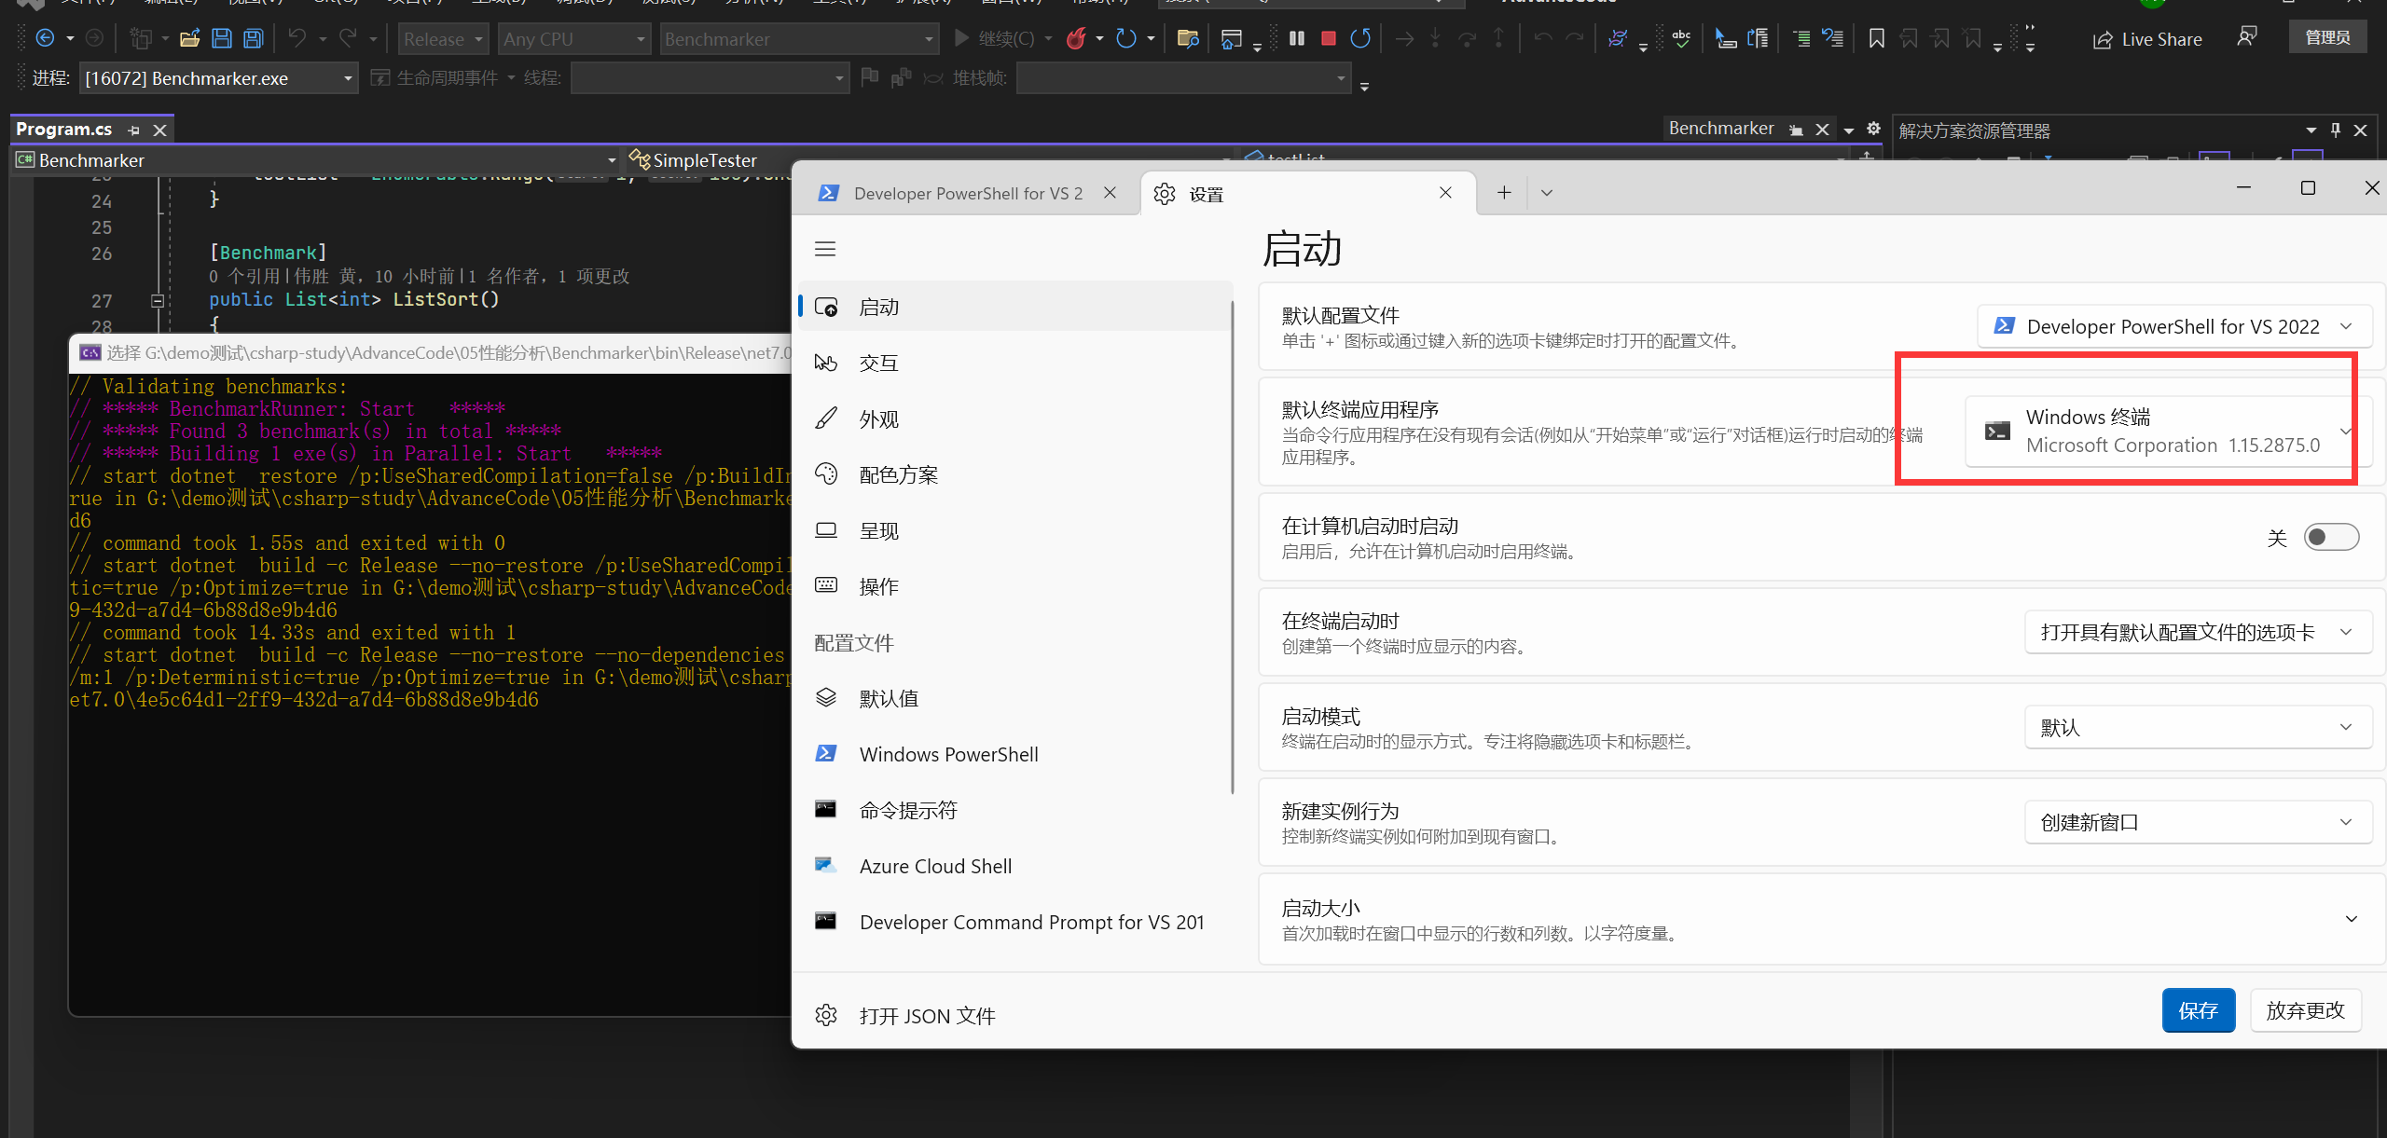Pin the Program.cs editor tab

(x=133, y=130)
